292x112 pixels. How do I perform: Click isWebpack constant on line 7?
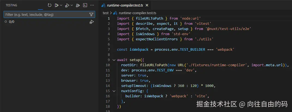coord(139,50)
